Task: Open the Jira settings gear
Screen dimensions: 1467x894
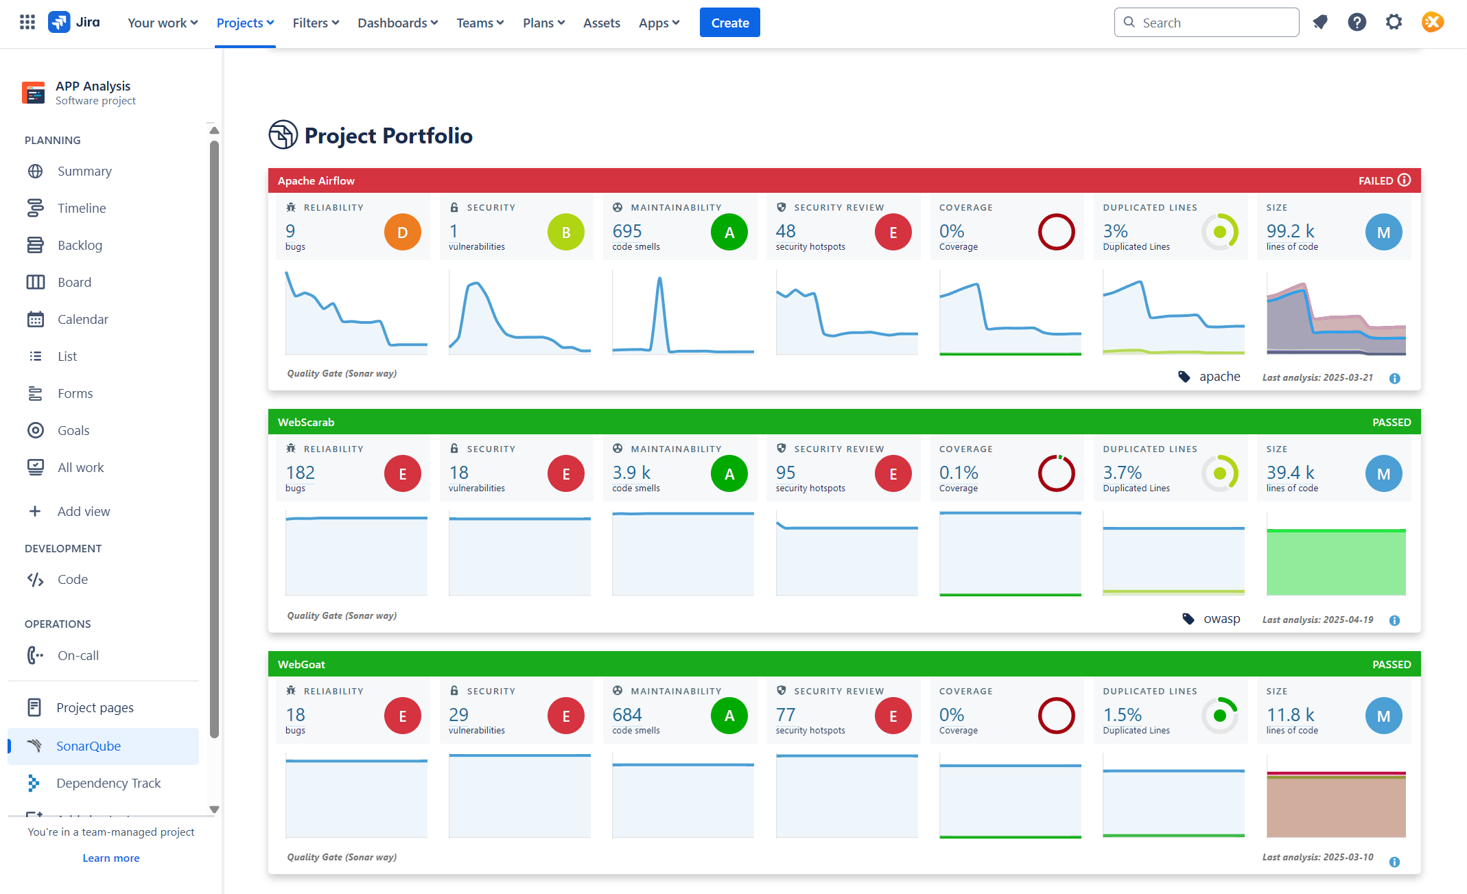Action: [x=1394, y=21]
